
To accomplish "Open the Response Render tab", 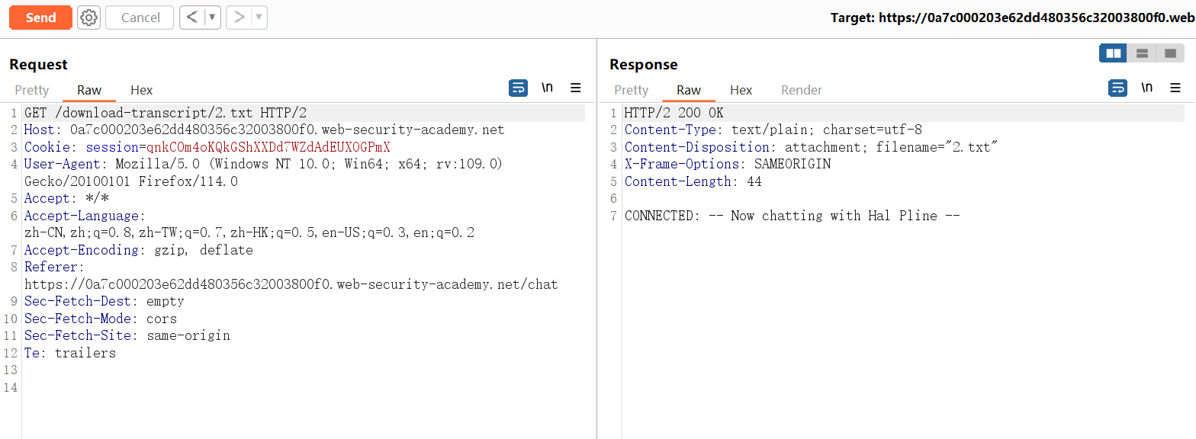I will coord(801,90).
